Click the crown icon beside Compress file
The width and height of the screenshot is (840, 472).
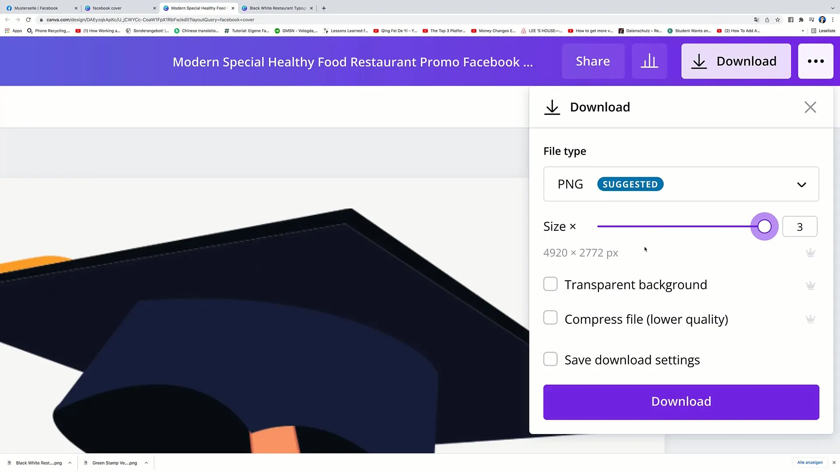pyautogui.click(x=810, y=319)
